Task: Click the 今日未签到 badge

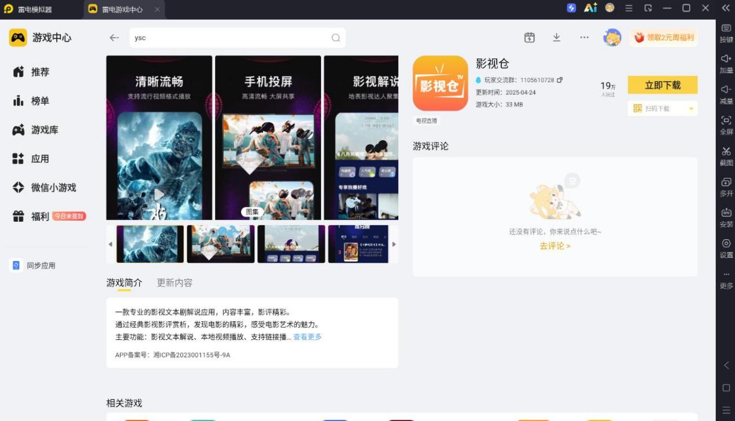Action: (x=69, y=216)
